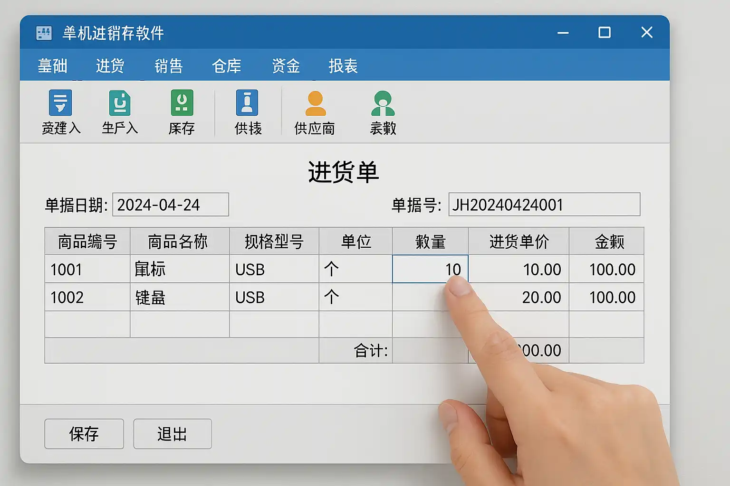
Task: Click the 单据日期 field showing 2024-04-24
Action: point(171,205)
